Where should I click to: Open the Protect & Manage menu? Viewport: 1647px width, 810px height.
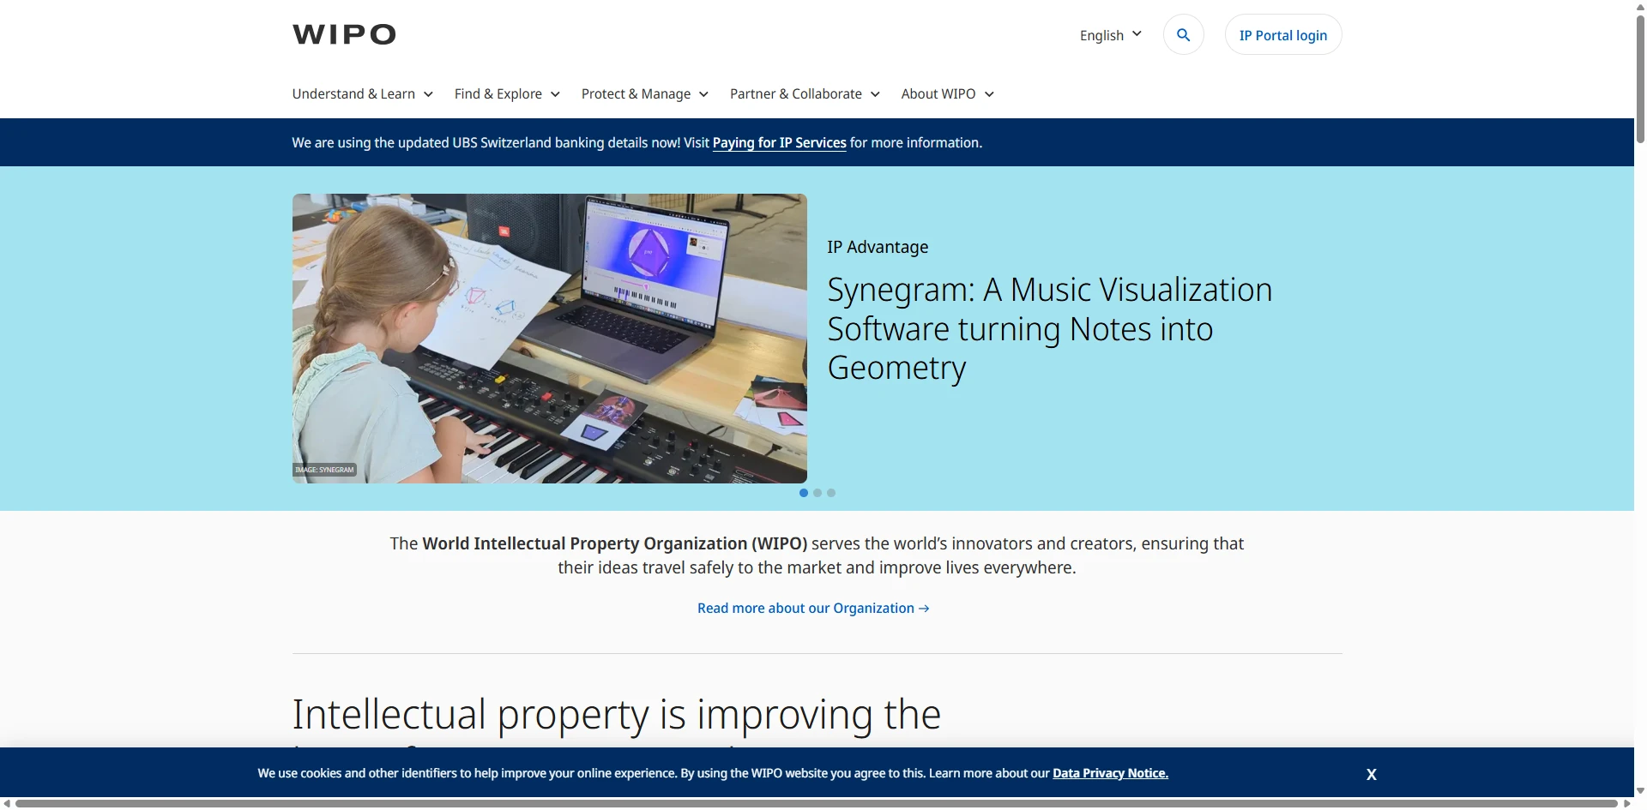pos(644,94)
